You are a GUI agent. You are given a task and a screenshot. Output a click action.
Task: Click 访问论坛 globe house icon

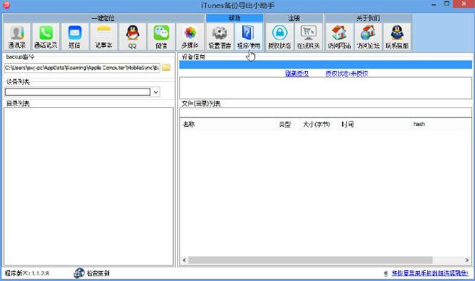coord(368,37)
